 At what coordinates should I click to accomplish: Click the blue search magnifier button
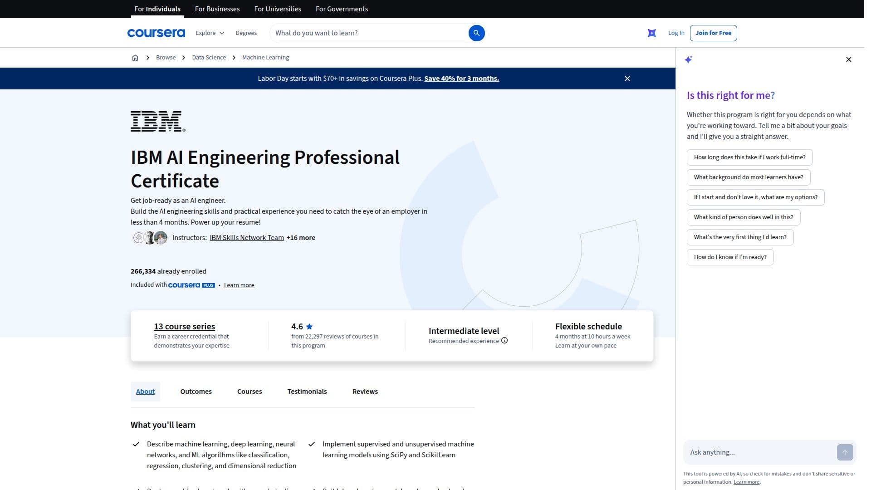476,33
